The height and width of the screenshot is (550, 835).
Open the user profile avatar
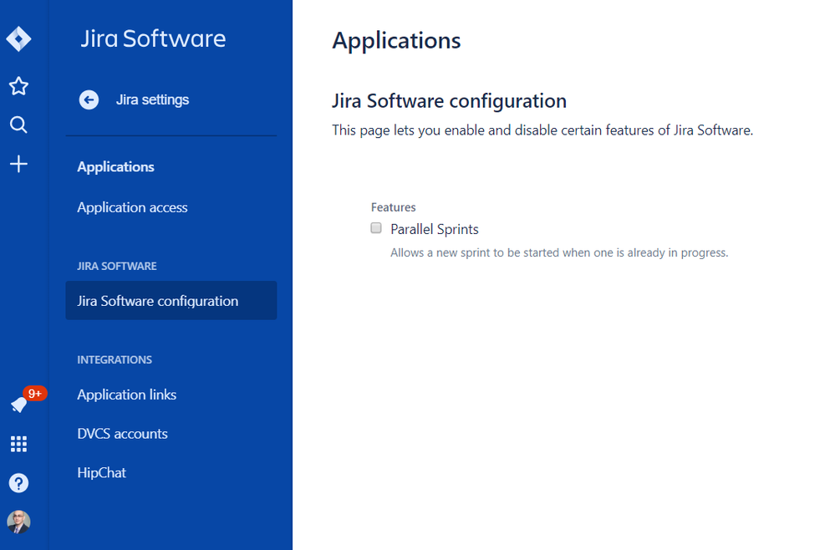point(18,522)
